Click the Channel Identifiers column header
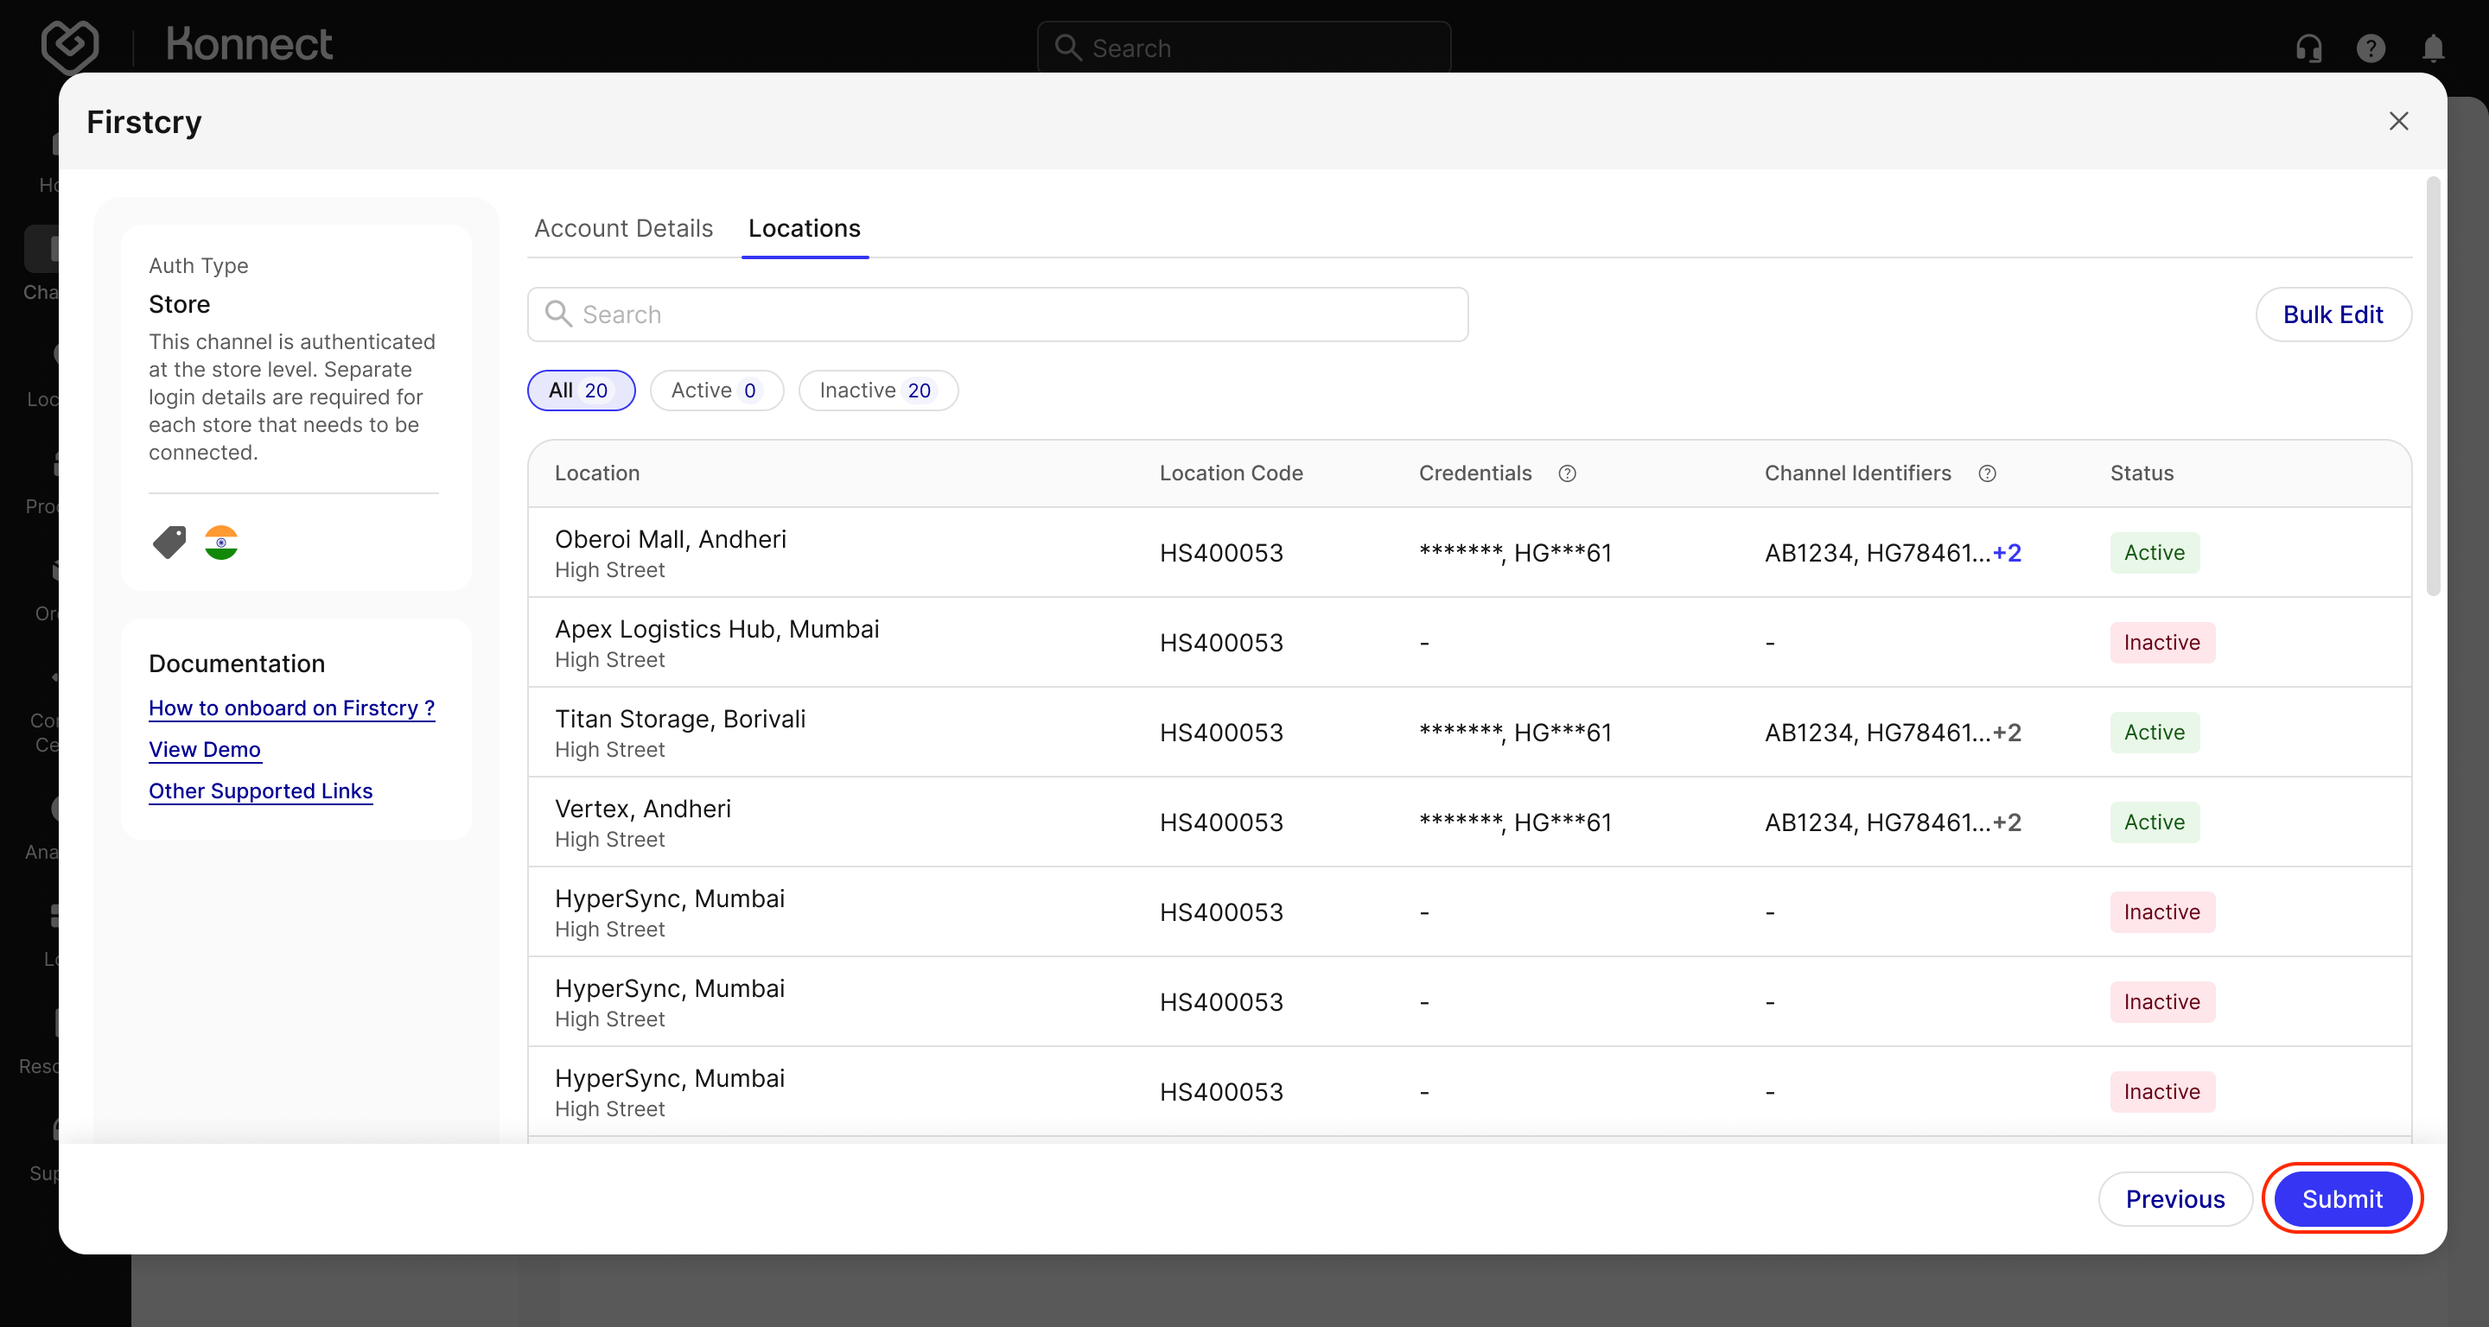Image resolution: width=2489 pixels, height=1327 pixels. [x=1858, y=473]
